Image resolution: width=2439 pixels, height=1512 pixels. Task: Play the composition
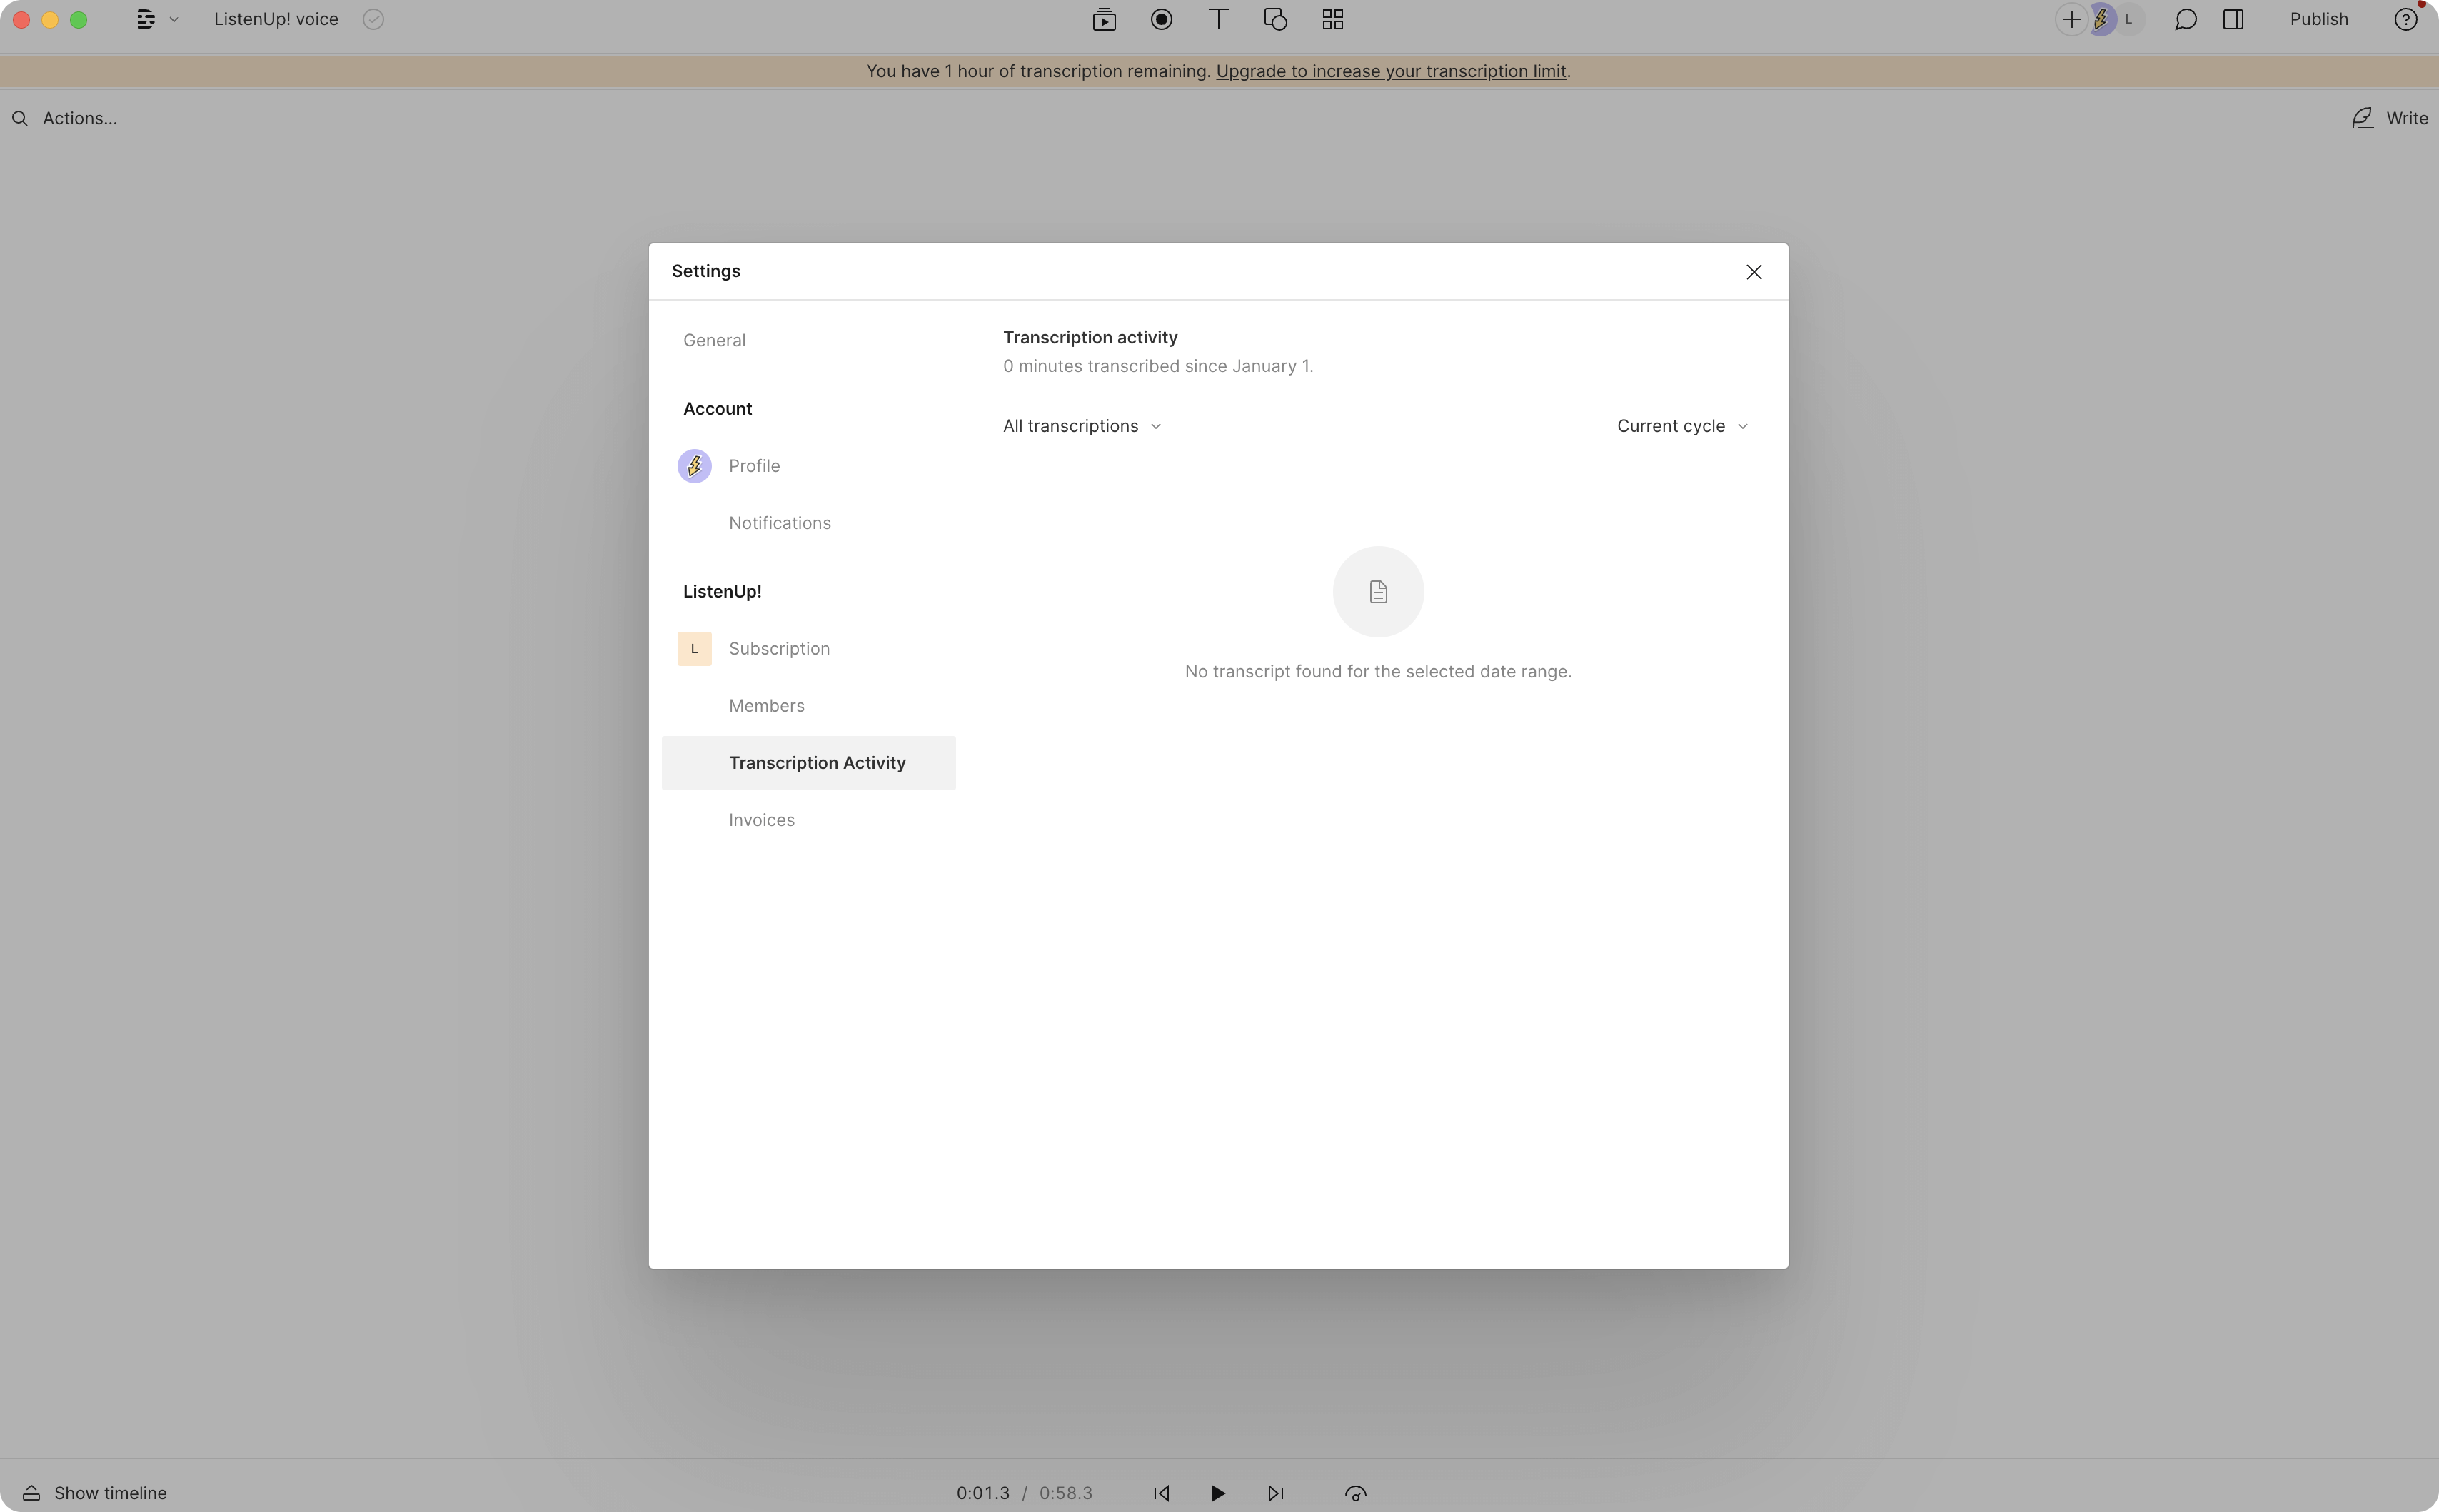coord(1217,1493)
